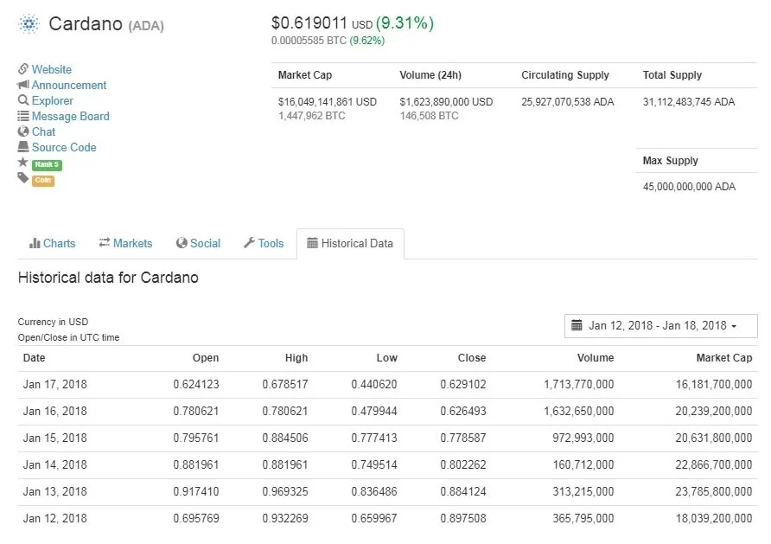Open the Message Board link

(x=70, y=116)
